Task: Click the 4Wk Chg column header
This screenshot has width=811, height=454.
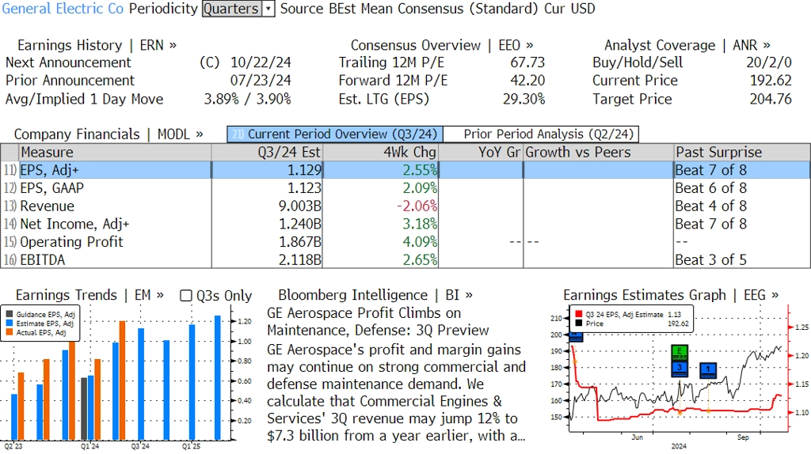Action: click(x=380, y=153)
